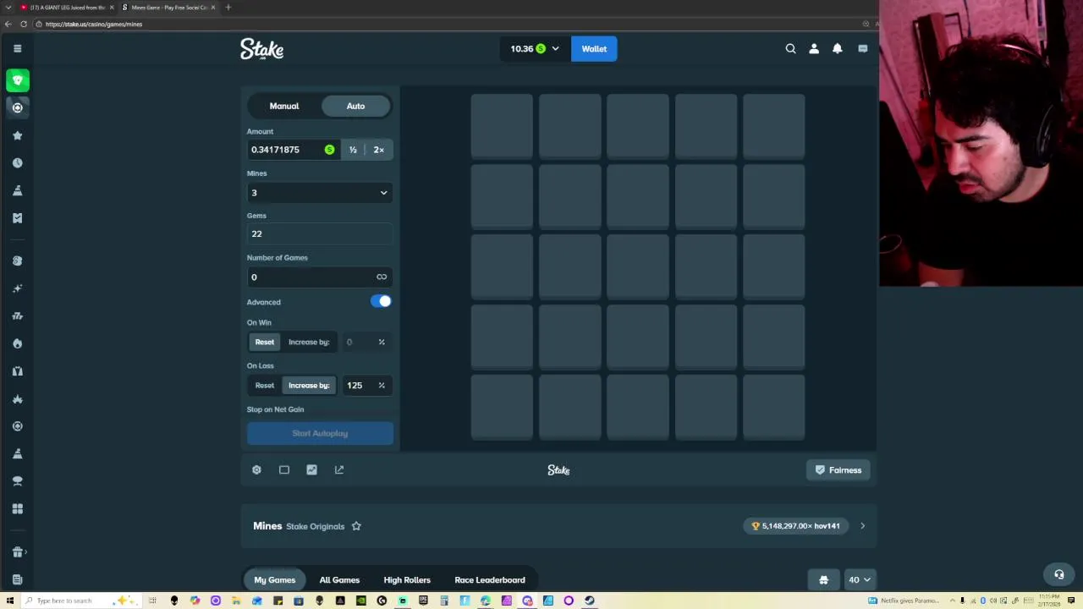Open the High Rollers tab
Screen dimensions: 1083x609
tap(407, 580)
